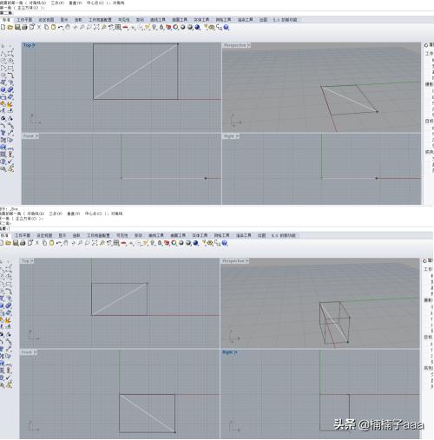Click 正立方体(C) option in upper command line
This screenshot has width=434, height=440.
(28, 8)
